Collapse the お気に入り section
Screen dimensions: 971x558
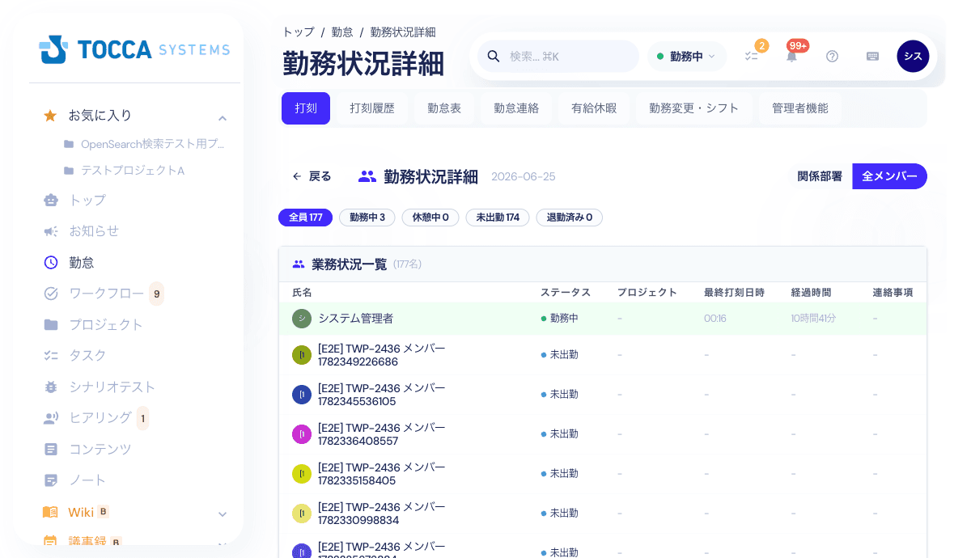pyautogui.click(x=223, y=118)
